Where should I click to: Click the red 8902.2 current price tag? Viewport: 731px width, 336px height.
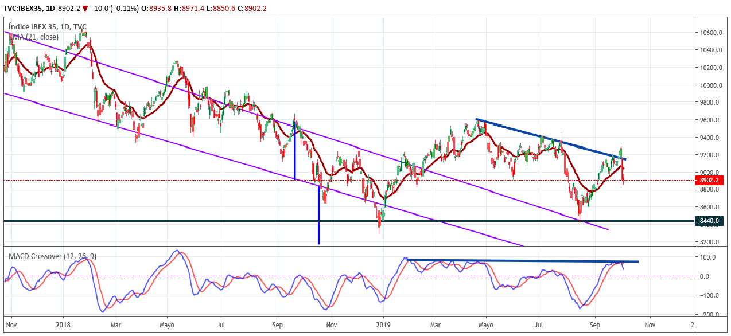tap(709, 180)
